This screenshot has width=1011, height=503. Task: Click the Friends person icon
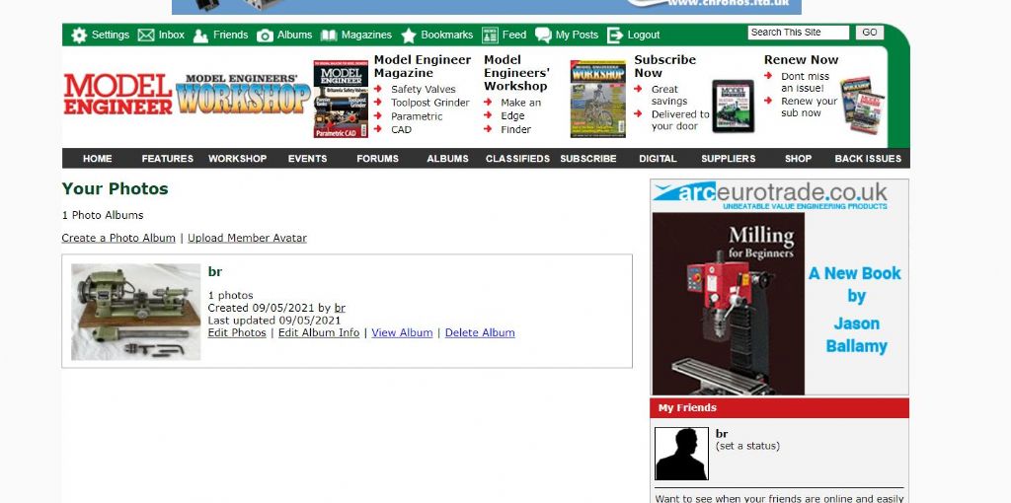(200, 36)
